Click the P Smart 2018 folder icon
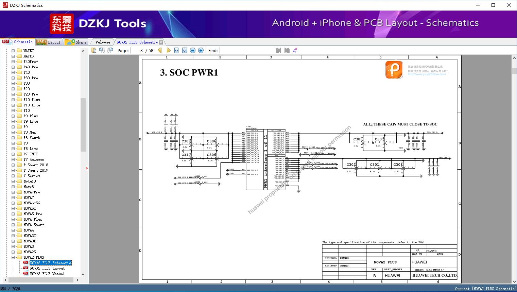Viewport: 517px width, 292px height. [19, 165]
